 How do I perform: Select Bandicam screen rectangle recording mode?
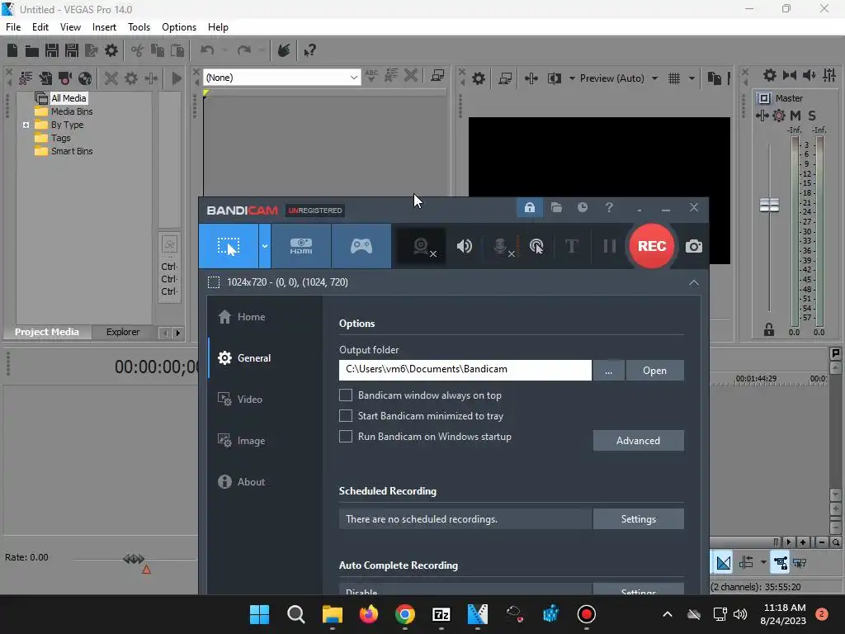coord(229,246)
